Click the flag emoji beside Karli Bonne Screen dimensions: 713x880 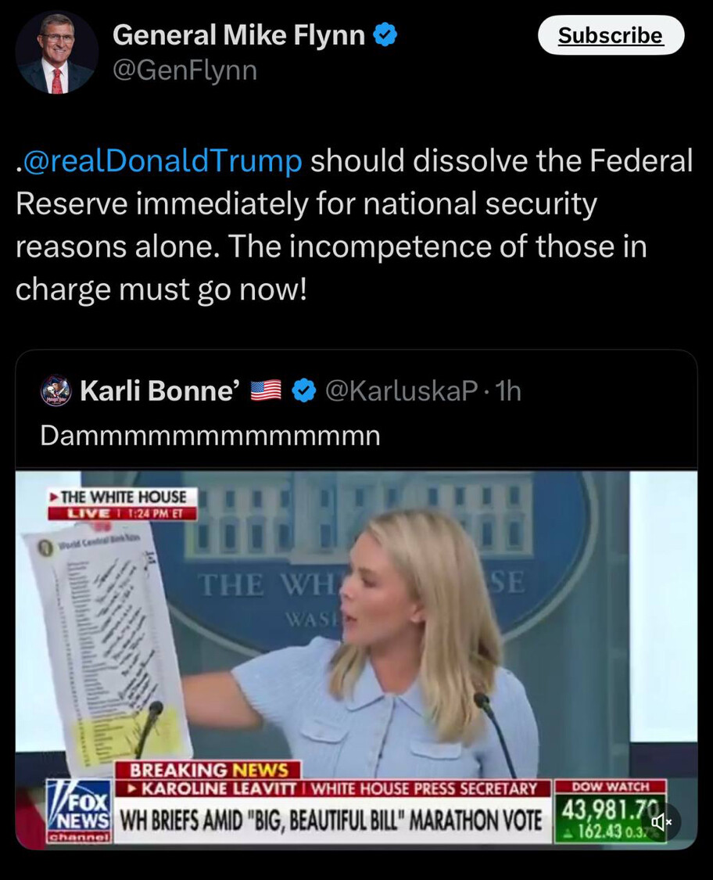click(x=266, y=390)
